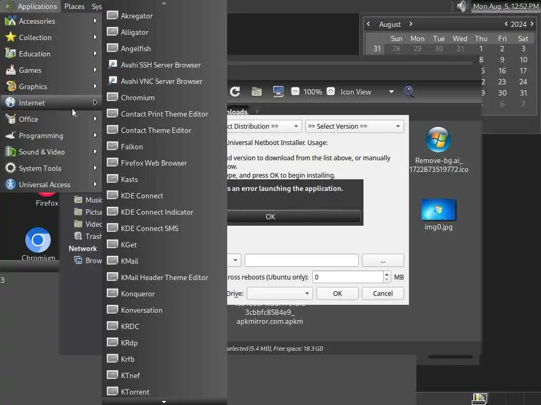
Task: Click the file manager search magnifier icon
Action: click(x=409, y=91)
